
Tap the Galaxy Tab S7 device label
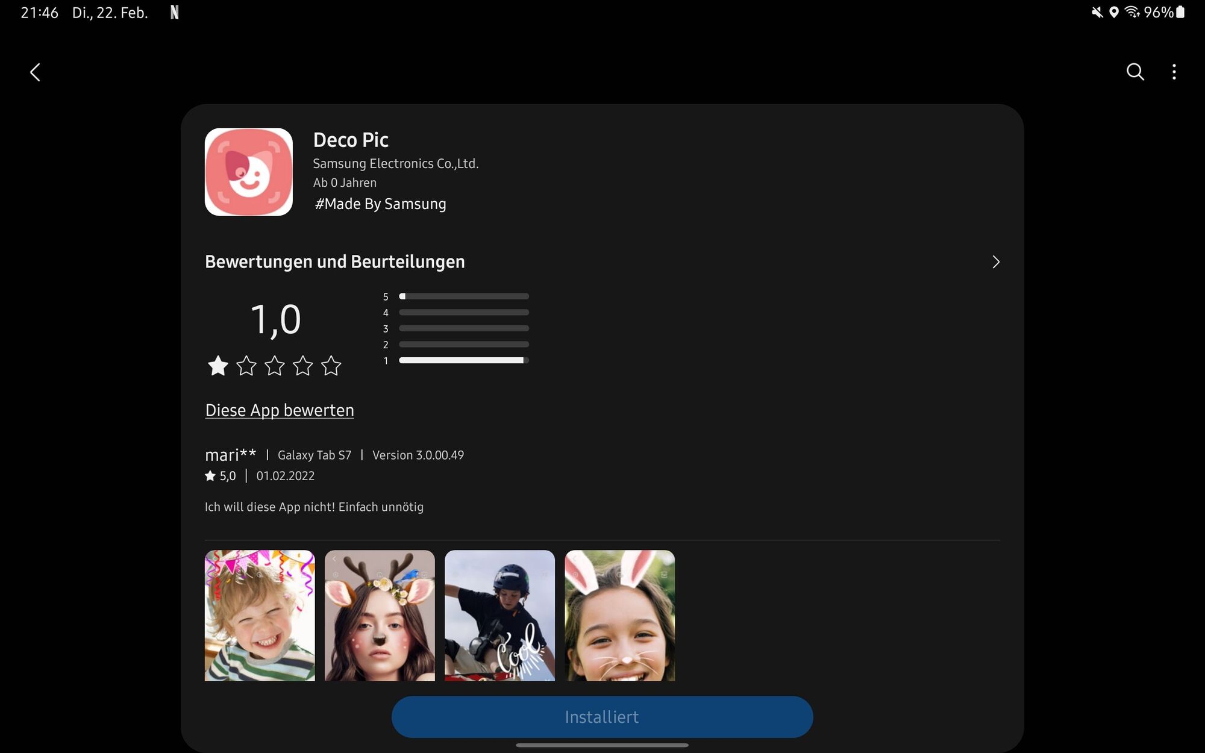(315, 455)
